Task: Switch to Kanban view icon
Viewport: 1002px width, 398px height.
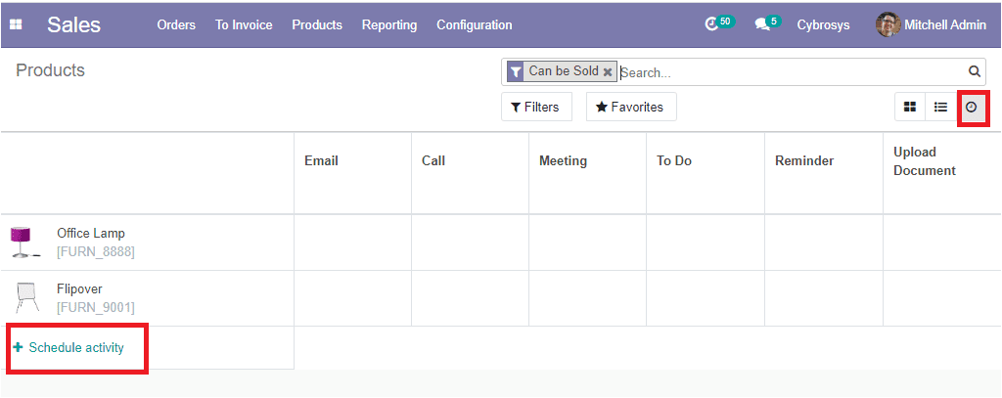Action: pos(909,107)
